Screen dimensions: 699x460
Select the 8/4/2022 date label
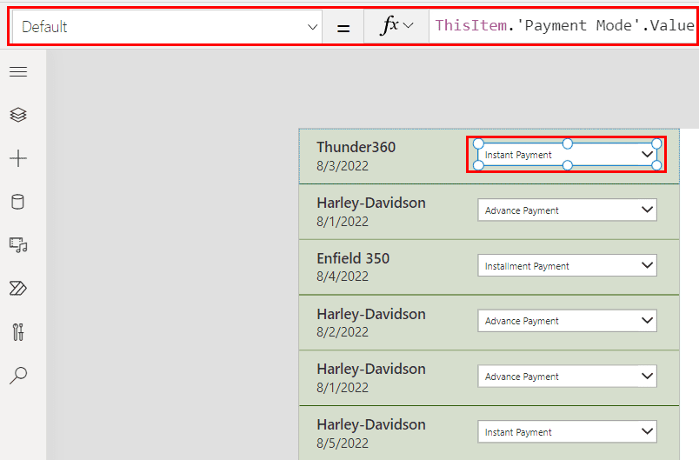pos(343,277)
